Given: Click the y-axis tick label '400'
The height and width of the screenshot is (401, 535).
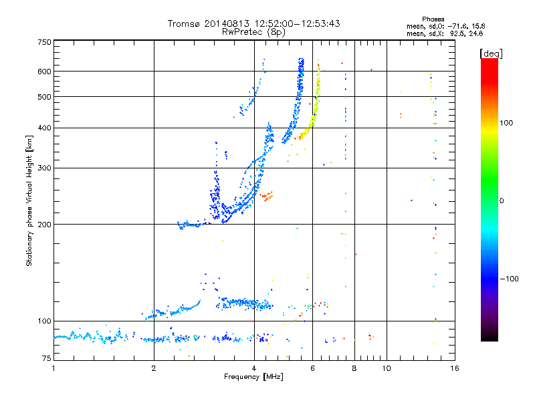Looking at the screenshot, I should point(44,128).
